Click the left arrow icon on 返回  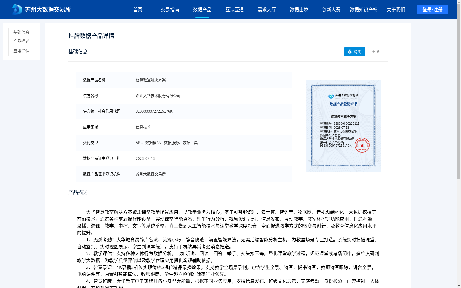point(374,52)
